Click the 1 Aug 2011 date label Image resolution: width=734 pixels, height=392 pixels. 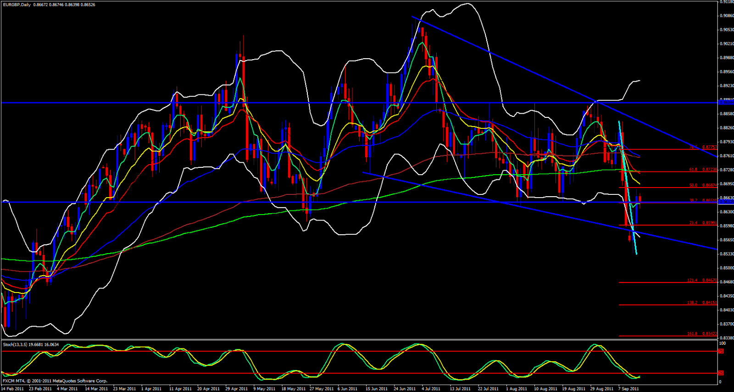point(517,389)
